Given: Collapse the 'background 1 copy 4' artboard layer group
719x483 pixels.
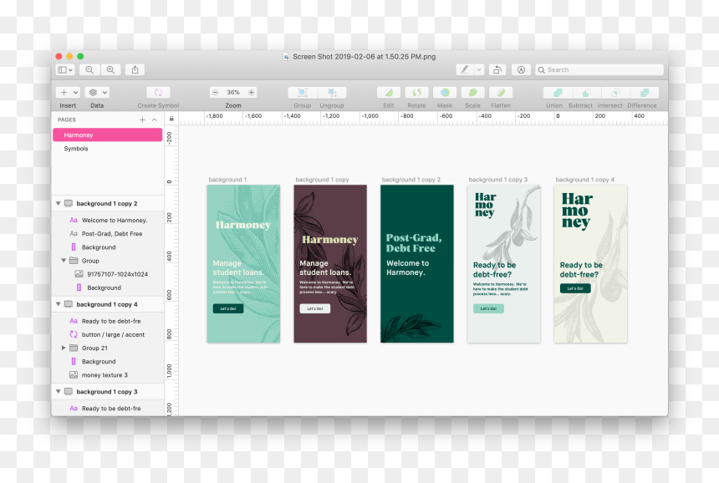Looking at the screenshot, I should (x=59, y=304).
